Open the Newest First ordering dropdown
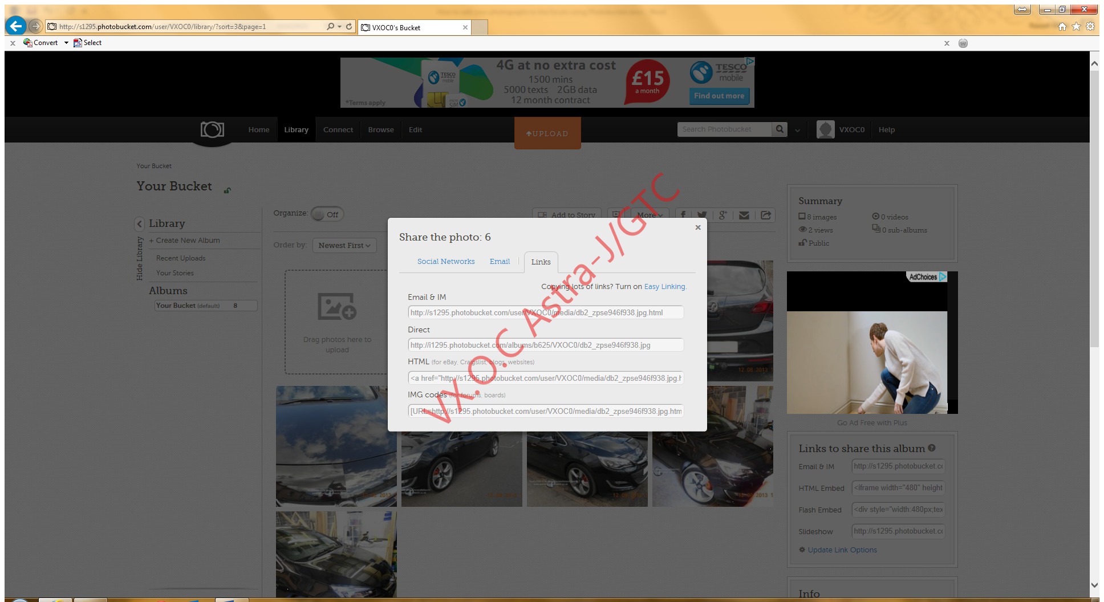The width and height of the screenshot is (1104, 602). [x=344, y=245]
